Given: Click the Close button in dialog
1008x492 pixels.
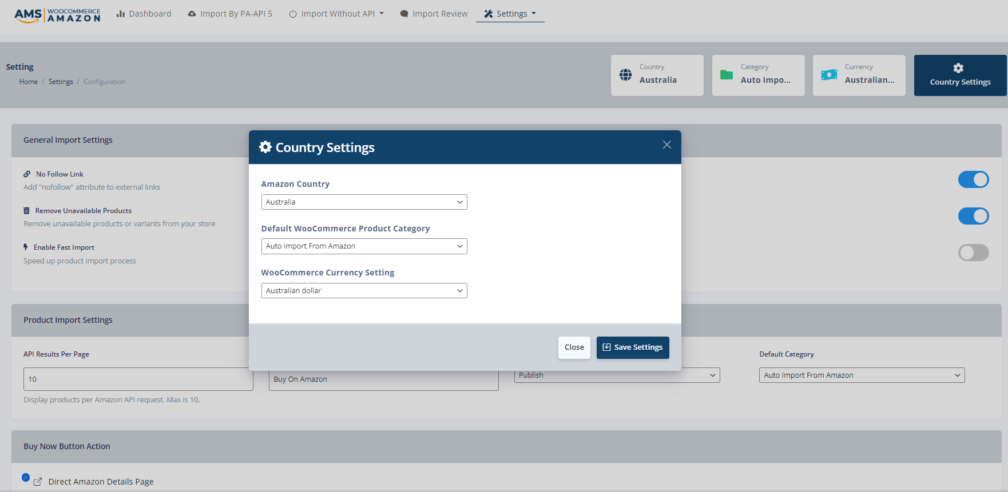Looking at the screenshot, I should coord(574,347).
